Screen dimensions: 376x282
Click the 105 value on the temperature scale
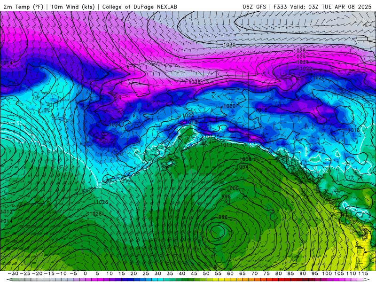(x=339, y=274)
